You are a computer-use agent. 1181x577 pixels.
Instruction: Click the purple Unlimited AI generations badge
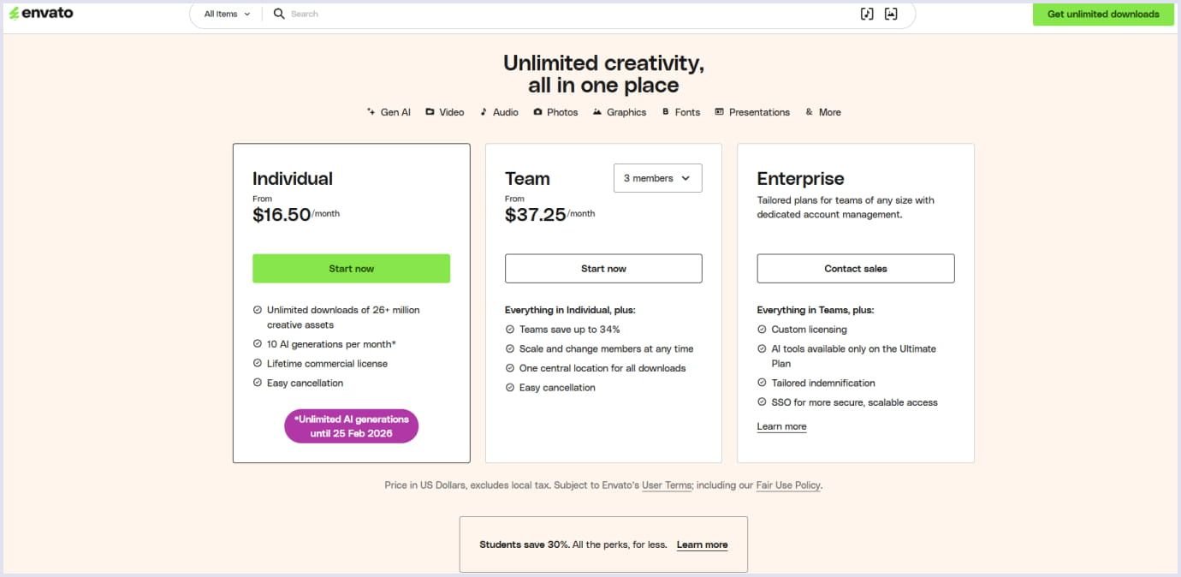click(x=351, y=425)
